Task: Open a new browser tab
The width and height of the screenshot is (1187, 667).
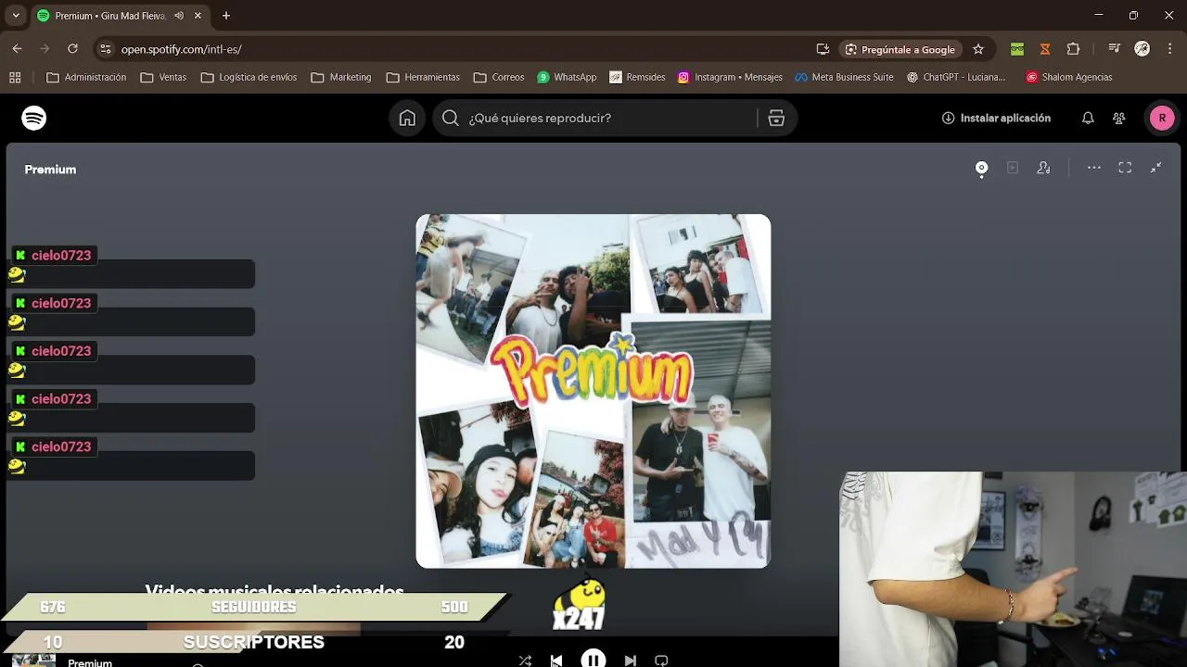Action: [x=225, y=16]
